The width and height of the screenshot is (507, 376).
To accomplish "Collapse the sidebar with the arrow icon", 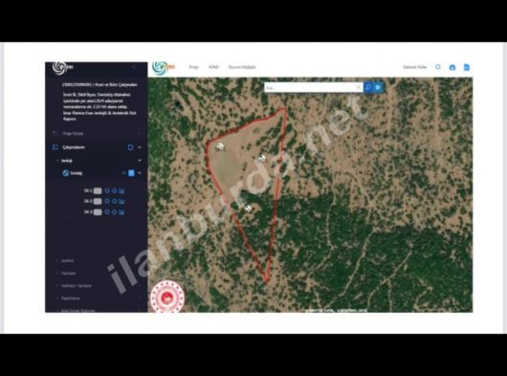I will (134, 67).
